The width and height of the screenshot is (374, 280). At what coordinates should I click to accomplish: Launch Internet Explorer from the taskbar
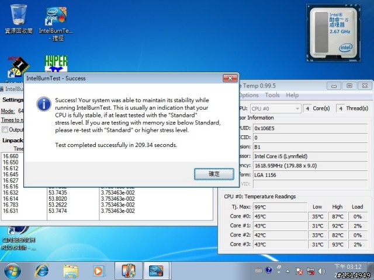(42, 271)
